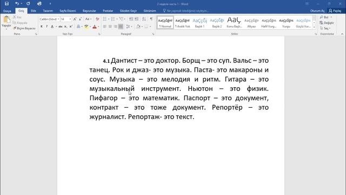This screenshot has width=346, height=195.
Task: Switch to the Sayfa Düzeni tab
Action: pyautogui.click(x=68, y=11)
